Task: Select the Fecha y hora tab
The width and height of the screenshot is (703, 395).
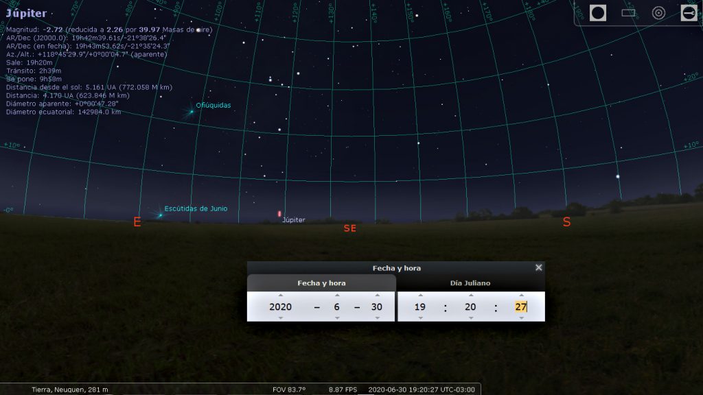Action: 321,283
